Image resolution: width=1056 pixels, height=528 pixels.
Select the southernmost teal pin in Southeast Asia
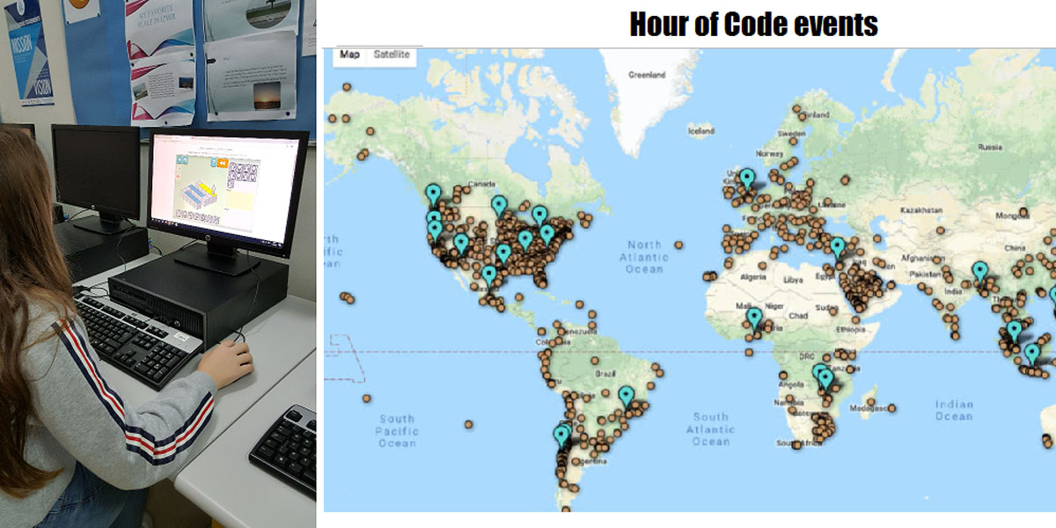pos(1030,354)
